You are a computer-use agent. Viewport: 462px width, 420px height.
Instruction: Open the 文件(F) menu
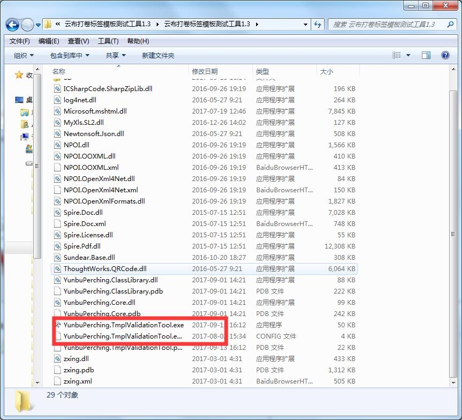pos(19,41)
